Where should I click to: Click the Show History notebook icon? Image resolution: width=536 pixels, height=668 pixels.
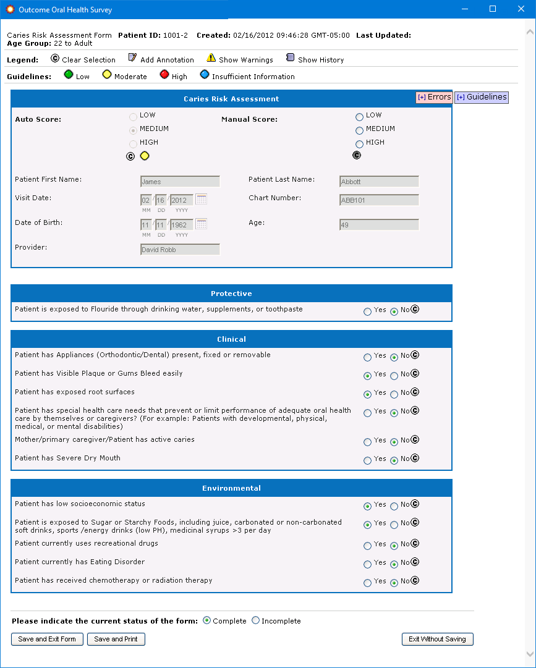290,57
